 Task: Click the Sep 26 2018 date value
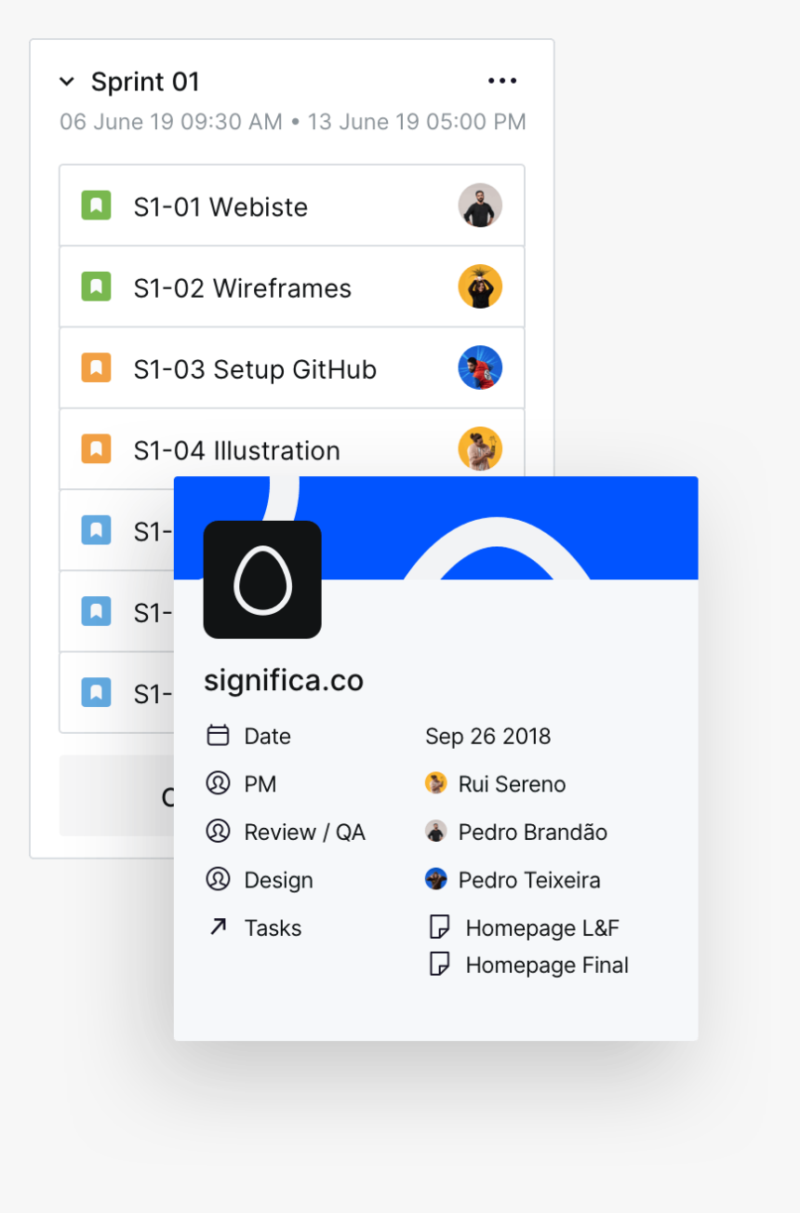488,737
